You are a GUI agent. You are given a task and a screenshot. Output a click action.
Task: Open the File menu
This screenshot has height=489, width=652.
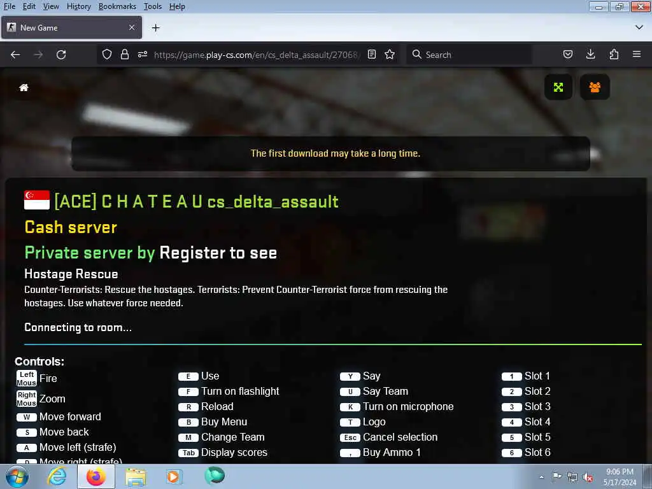pos(9,6)
